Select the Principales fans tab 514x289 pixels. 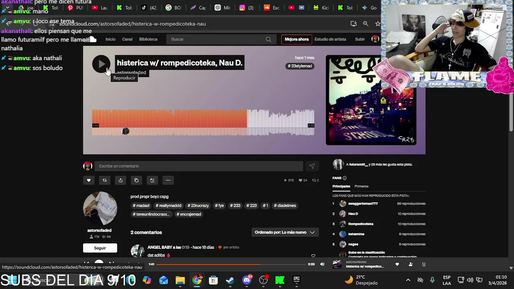coord(341,186)
